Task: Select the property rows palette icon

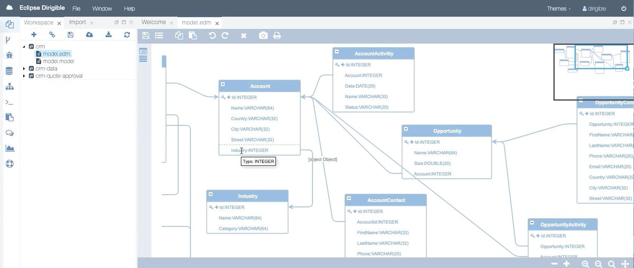Action: coord(143,59)
